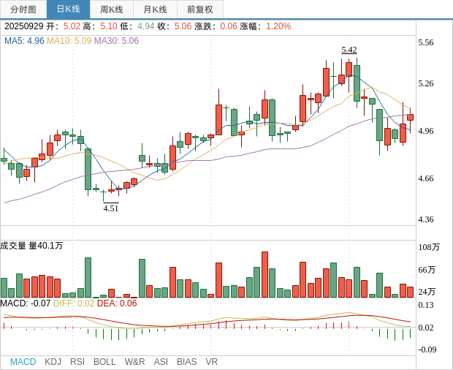This screenshot has height=370, width=453.
Task: Click the 5.42 high price label
Action: tap(349, 50)
